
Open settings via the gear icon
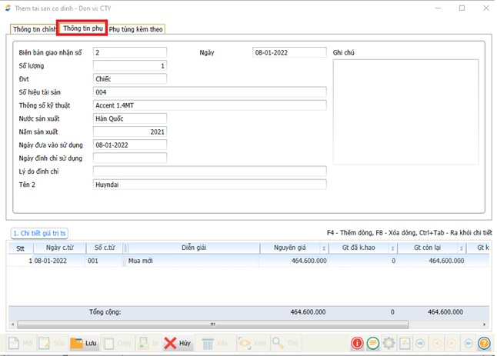pos(389,344)
